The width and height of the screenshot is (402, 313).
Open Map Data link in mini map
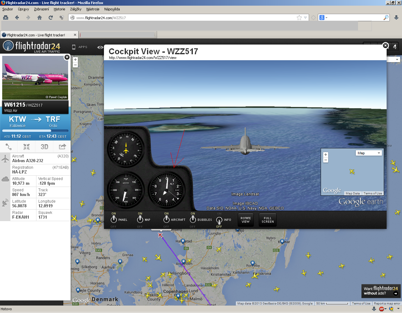click(353, 194)
